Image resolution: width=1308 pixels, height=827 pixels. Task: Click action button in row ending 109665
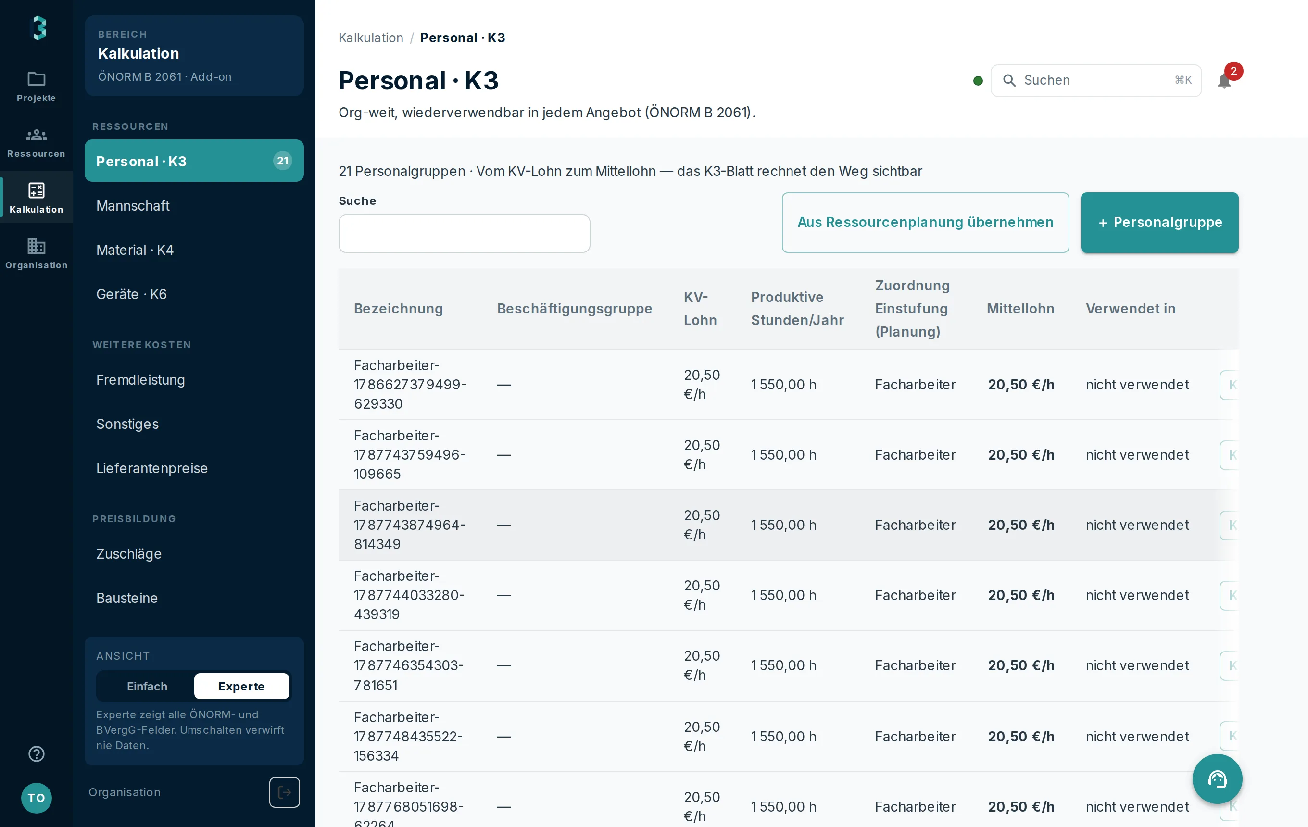click(1229, 455)
